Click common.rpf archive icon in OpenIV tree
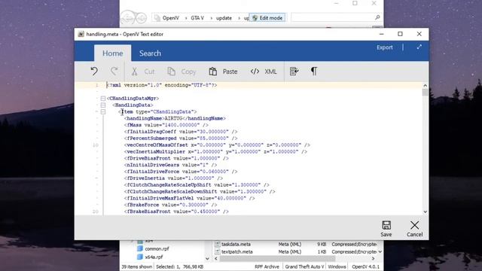The width and height of the screenshot is (482, 271). pos(140,248)
